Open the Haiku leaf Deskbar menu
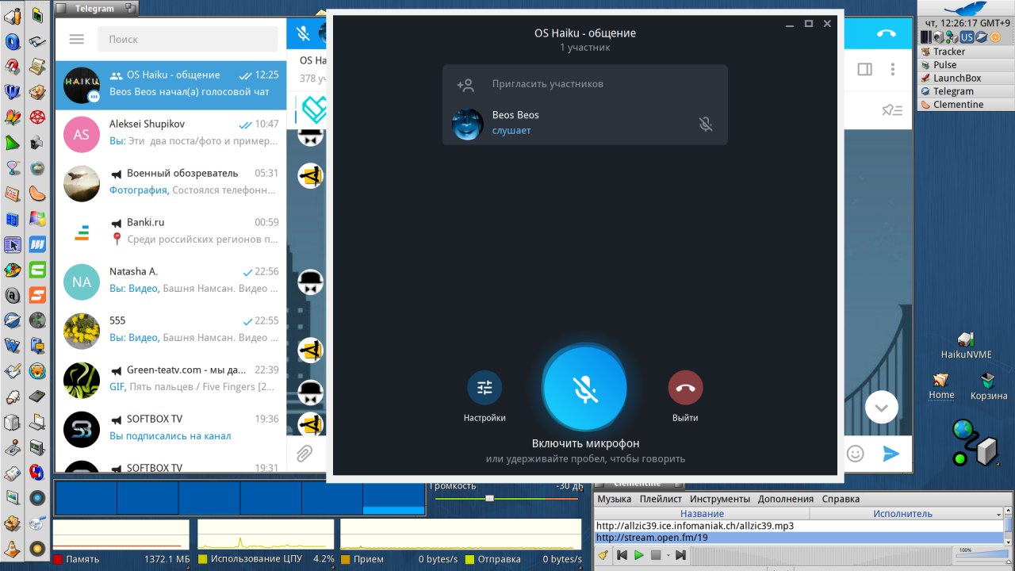The width and height of the screenshot is (1015, 571). pos(966,9)
